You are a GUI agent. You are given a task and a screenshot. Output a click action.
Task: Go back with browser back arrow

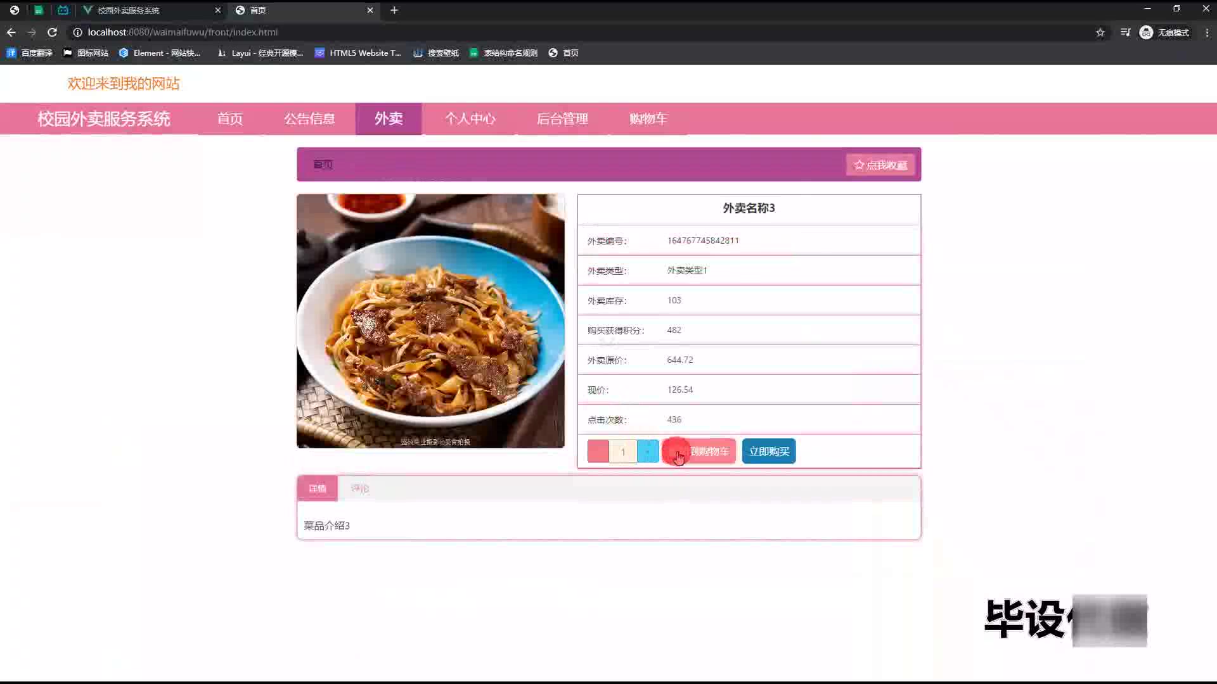pos(11,32)
